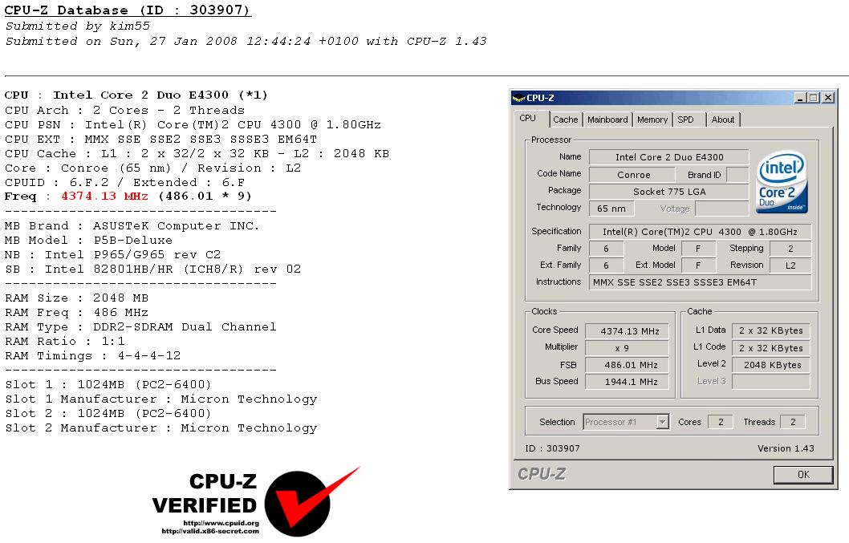Click the CPUID : 6.F.2 line

tap(124, 182)
